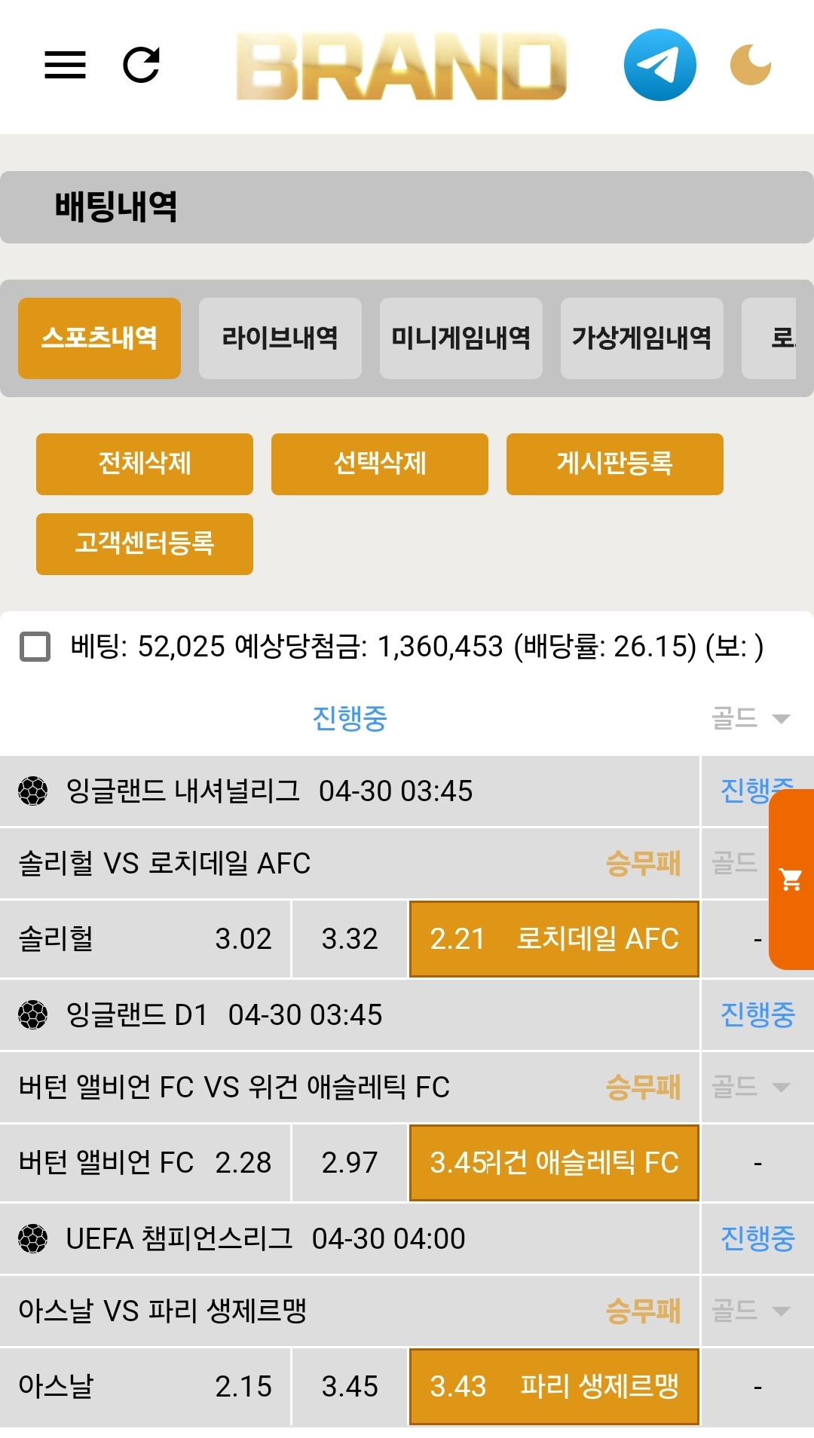Toggle dark mode moon icon
Viewport: 814px width, 1438px height.
[x=750, y=65]
